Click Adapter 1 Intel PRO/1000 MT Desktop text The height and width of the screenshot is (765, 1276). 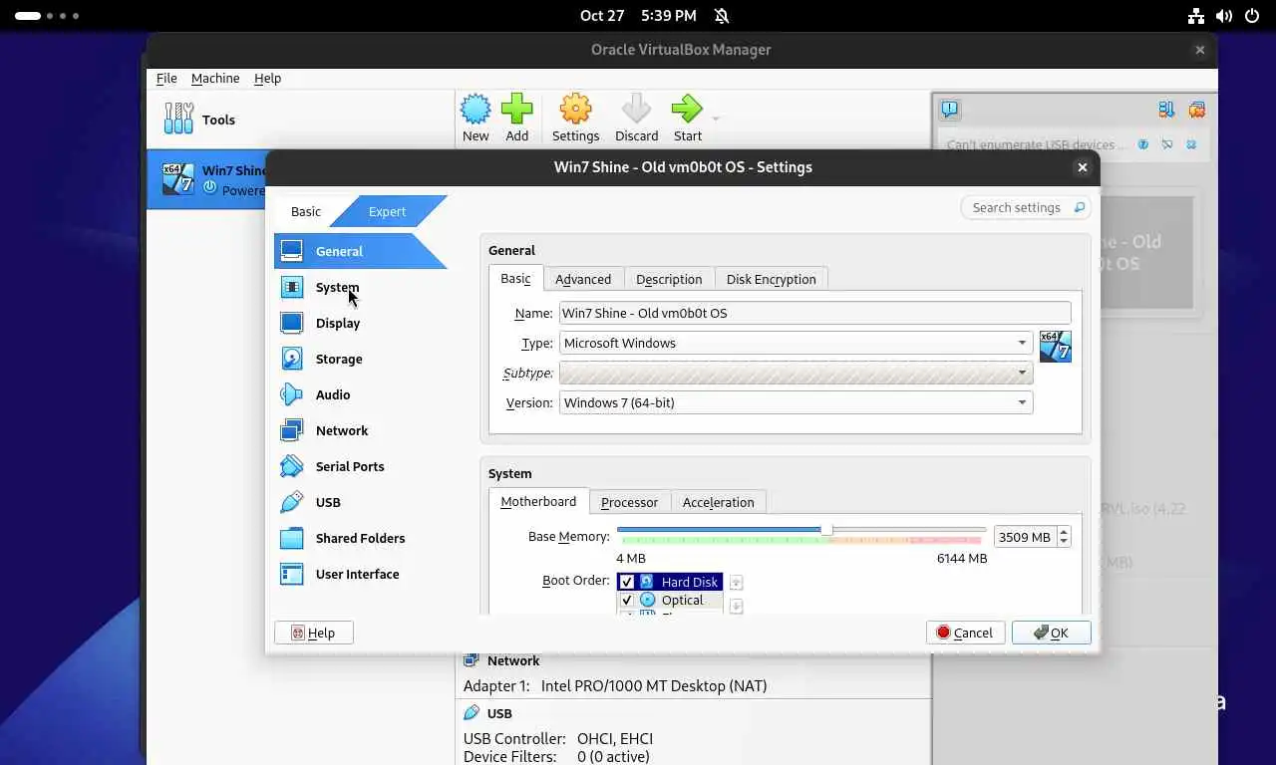coord(615,685)
